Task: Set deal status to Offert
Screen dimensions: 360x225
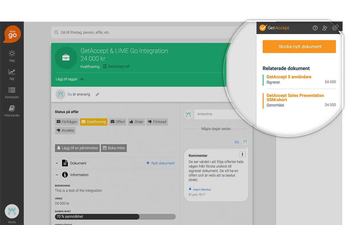Action: (x=118, y=122)
